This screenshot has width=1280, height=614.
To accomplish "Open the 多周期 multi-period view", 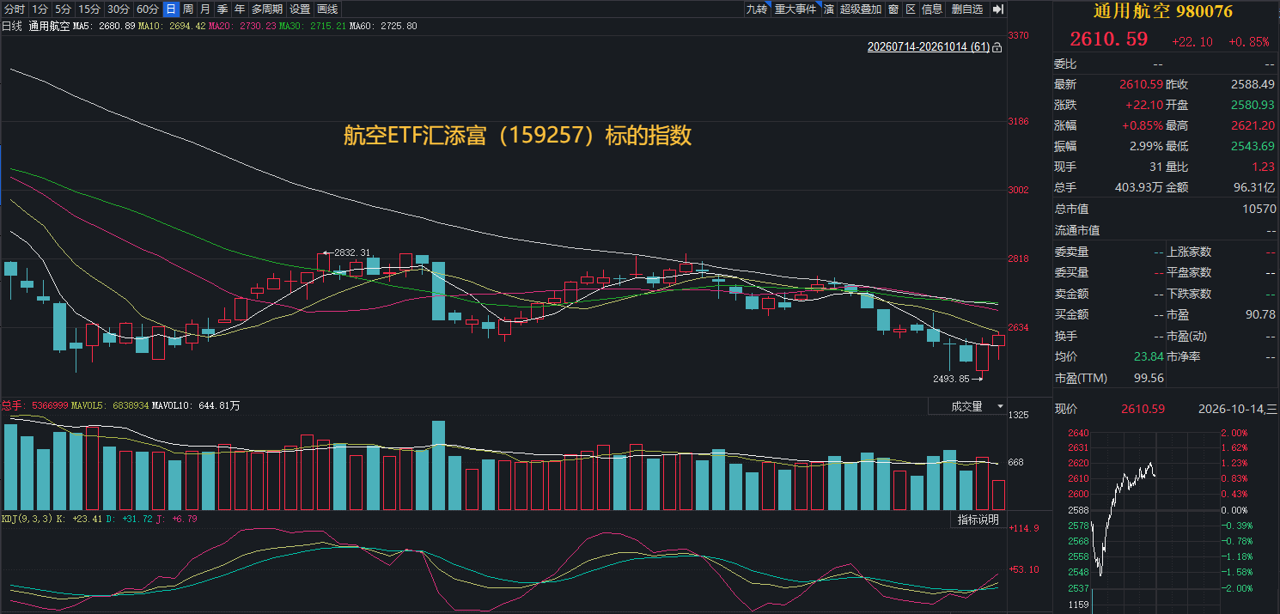I will pyautogui.click(x=267, y=9).
